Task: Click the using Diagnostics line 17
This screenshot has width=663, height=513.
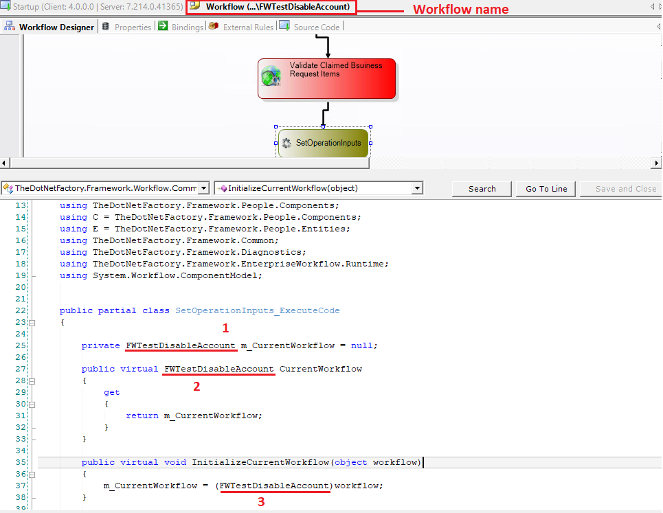Action: (x=183, y=252)
